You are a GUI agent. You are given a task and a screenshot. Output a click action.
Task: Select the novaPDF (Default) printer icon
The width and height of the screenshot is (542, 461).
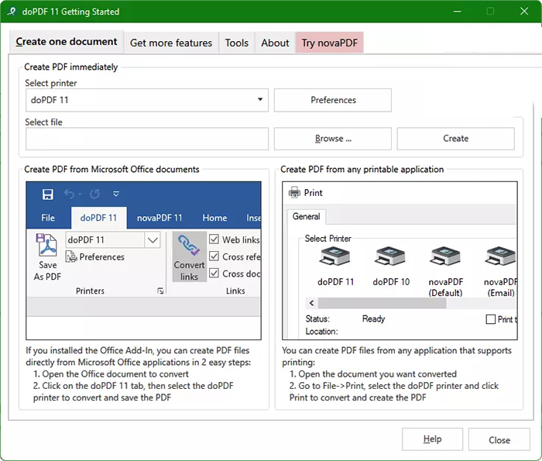tap(445, 256)
